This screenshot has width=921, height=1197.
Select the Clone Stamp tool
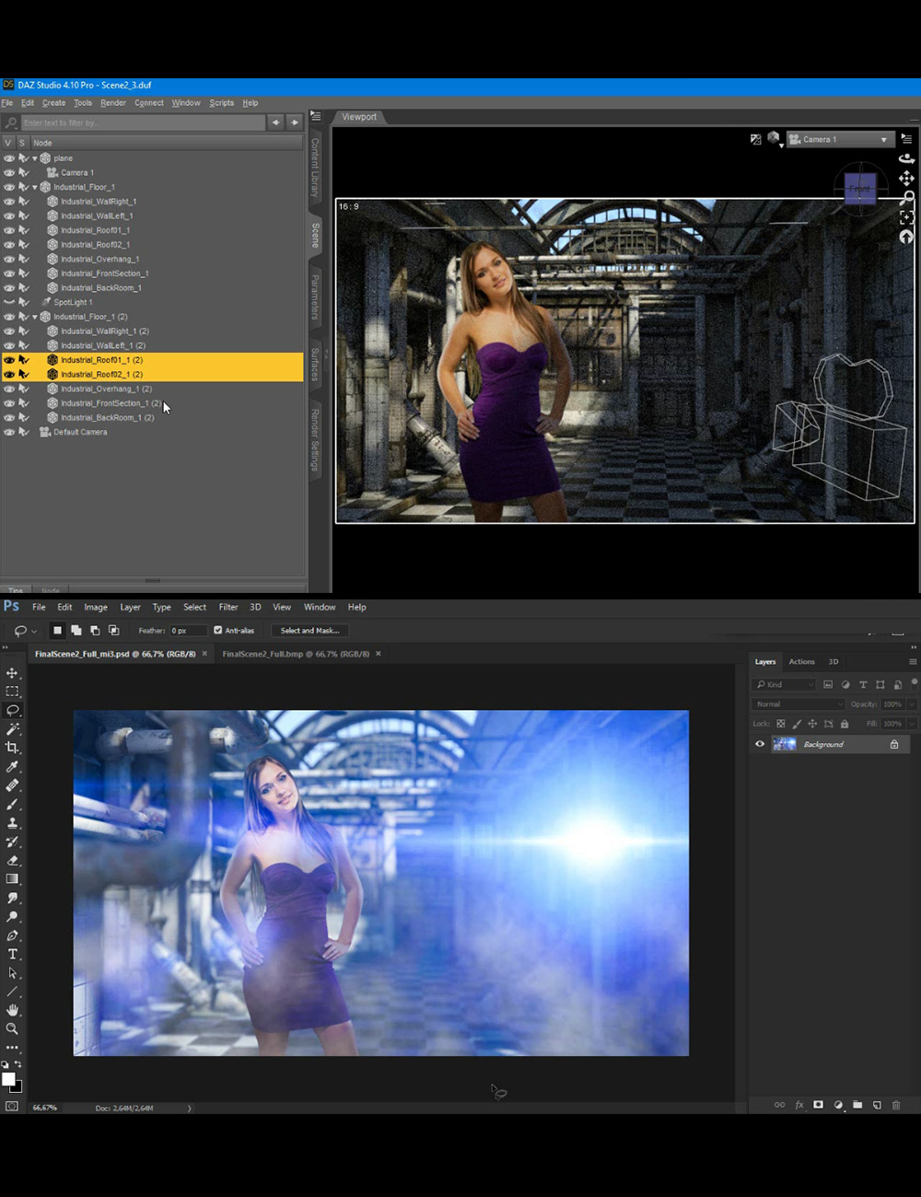(12, 823)
